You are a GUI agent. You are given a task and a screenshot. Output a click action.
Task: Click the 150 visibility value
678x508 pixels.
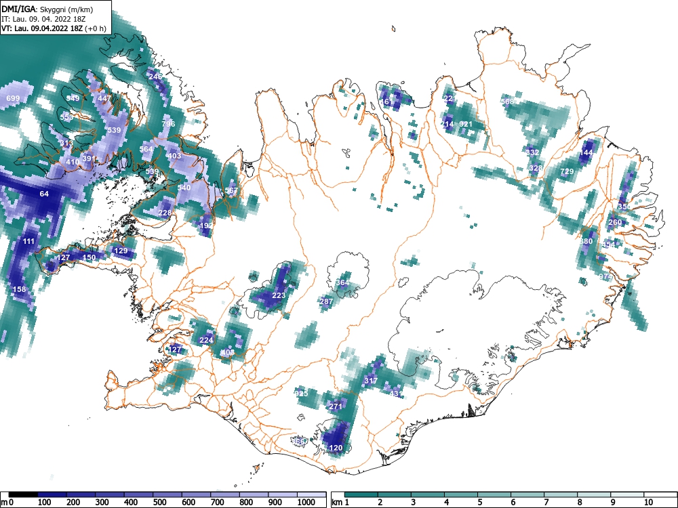tap(89, 257)
